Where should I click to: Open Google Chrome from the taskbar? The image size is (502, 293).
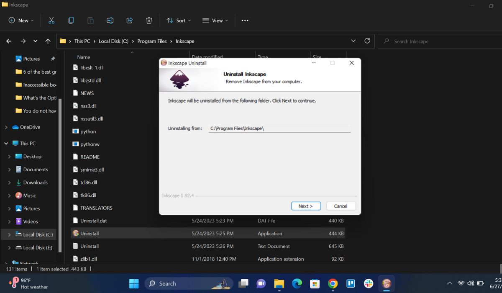pyautogui.click(x=332, y=283)
